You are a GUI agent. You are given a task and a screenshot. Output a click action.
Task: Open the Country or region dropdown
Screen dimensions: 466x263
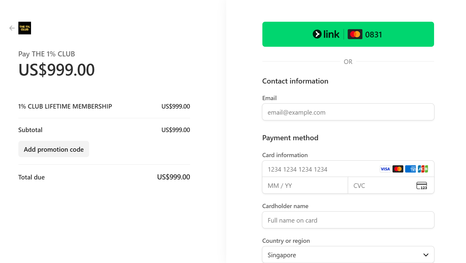click(x=348, y=255)
